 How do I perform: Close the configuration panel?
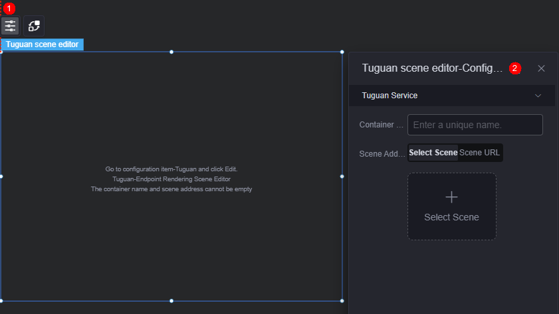click(x=541, y=68)
